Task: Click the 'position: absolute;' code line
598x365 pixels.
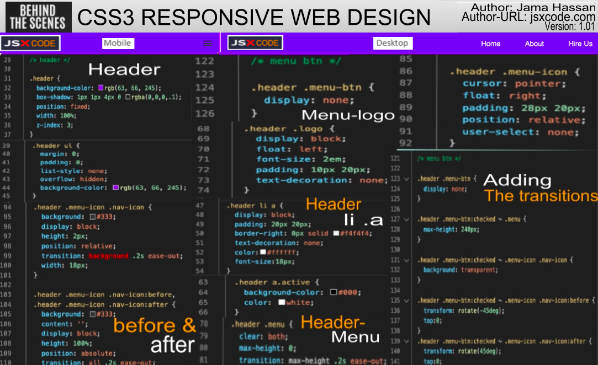Action: tap(78, 353)
